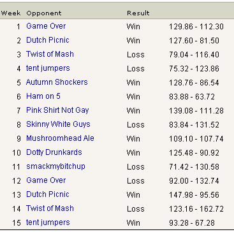Open the Week 12 Game Over link
The width and height of the screenshot is (234, 232).
tap(46, 180)
